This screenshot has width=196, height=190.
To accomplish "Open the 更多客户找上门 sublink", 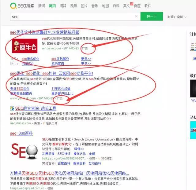I will 62,93.
